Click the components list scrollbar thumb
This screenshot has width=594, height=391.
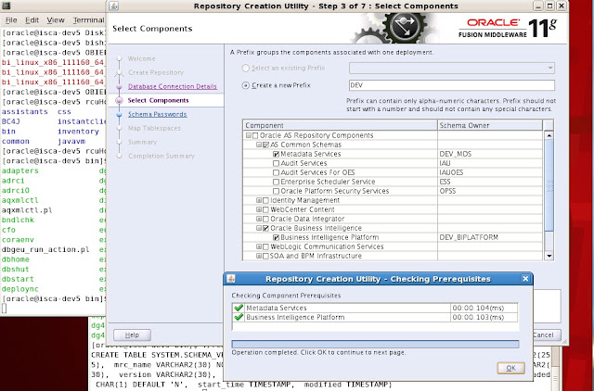click(x=549, y=185)
